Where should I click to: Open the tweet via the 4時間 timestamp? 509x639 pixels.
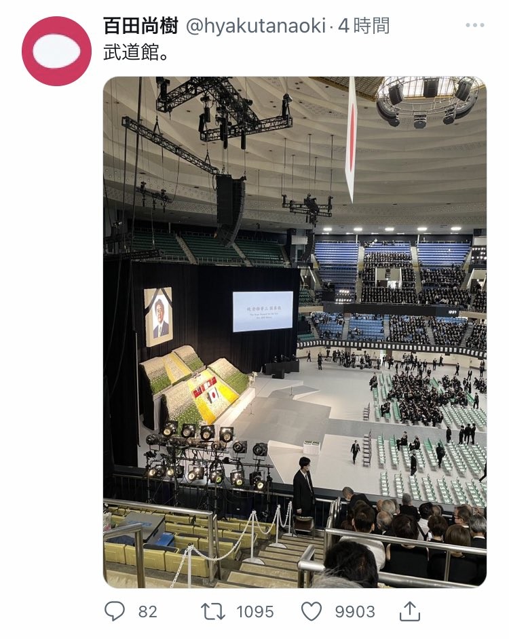click(x=364, y=26)
